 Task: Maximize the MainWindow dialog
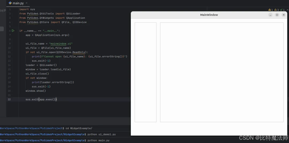click(277, 15)
